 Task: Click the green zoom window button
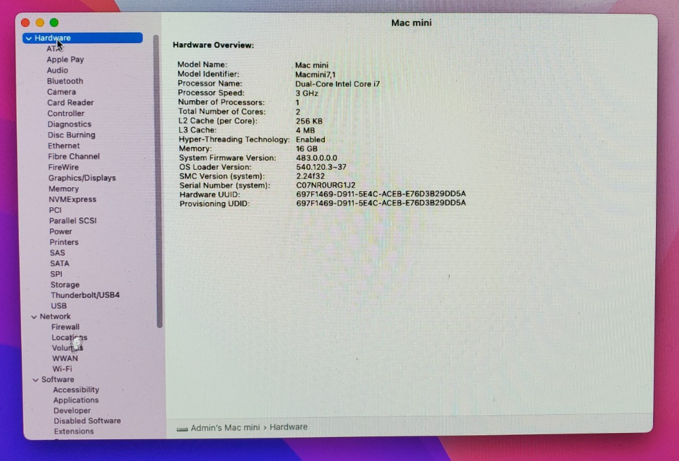tap(54, 22)
